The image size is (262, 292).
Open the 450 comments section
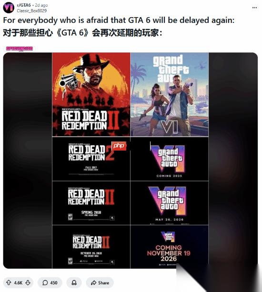[50, 282]
